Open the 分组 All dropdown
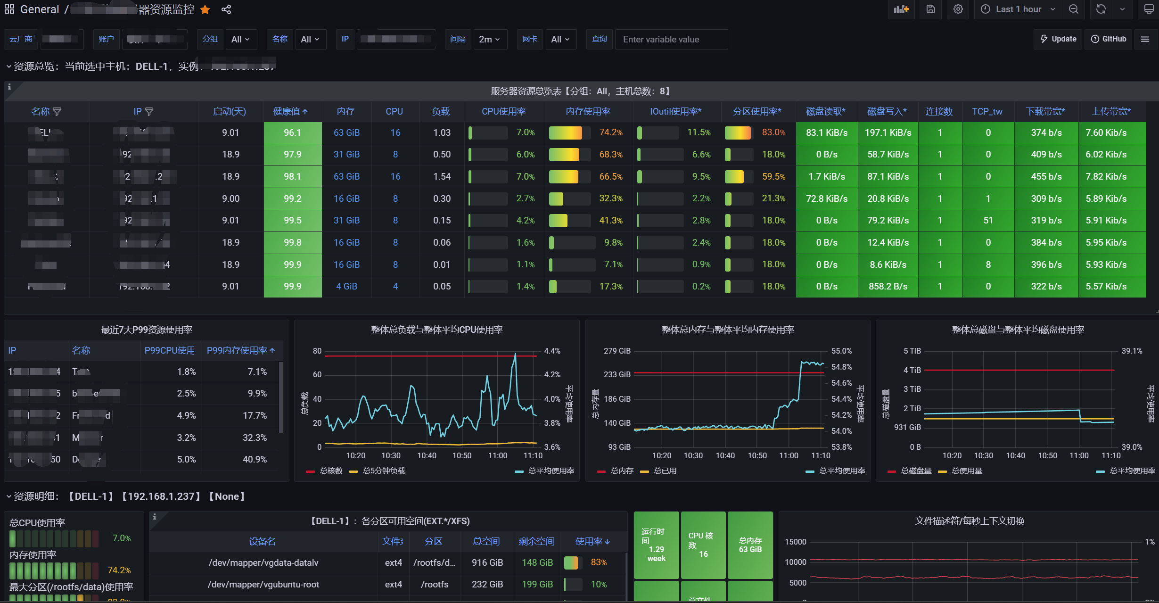Image resolution: width=1159 pixels, height=603 pixels. [x=241, y=39]
